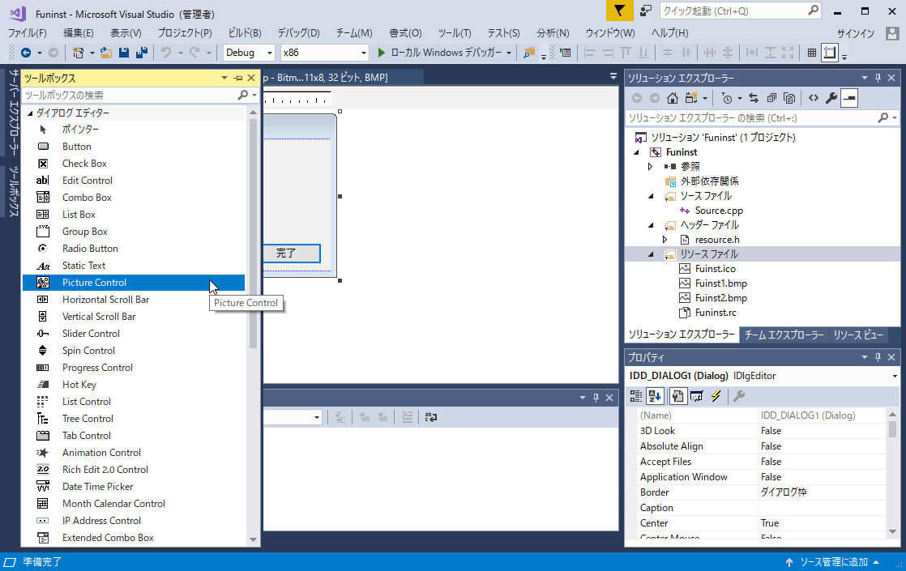906x571 pixels.
Task: Pick Slider Control from toolbox
Action: 134,334
